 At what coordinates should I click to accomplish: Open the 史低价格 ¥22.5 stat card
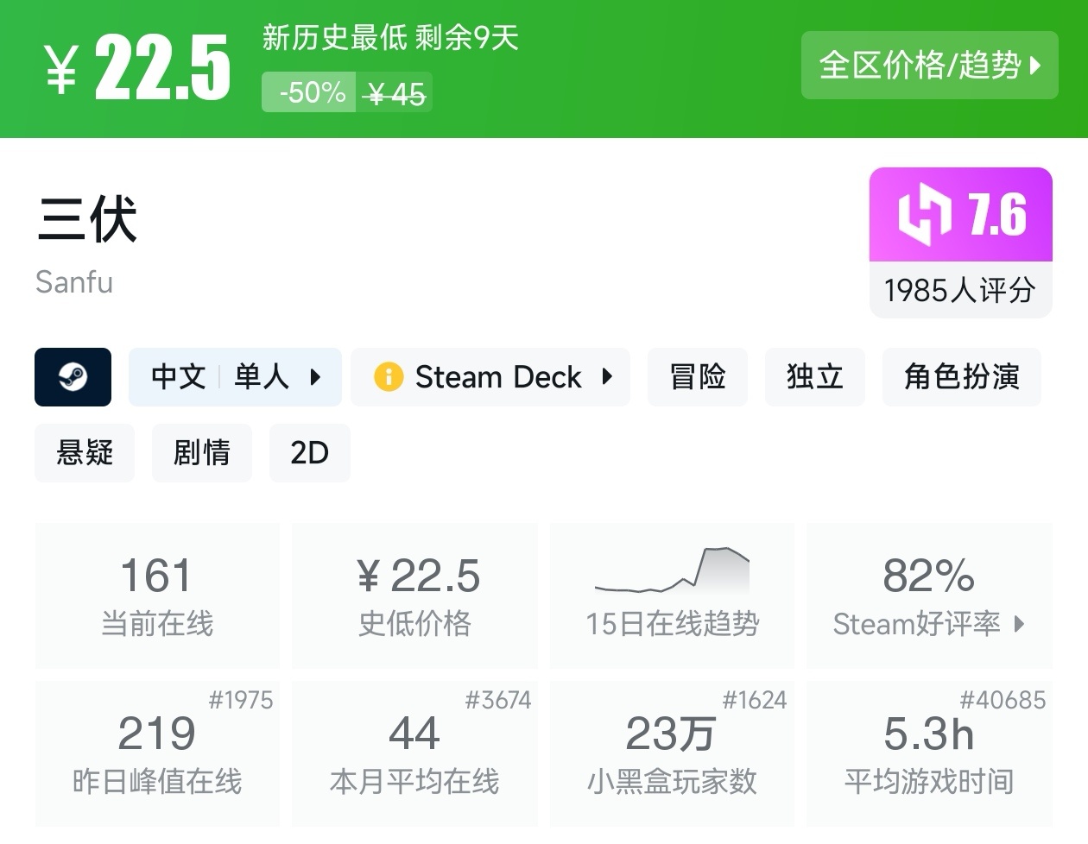pos(414,595)
